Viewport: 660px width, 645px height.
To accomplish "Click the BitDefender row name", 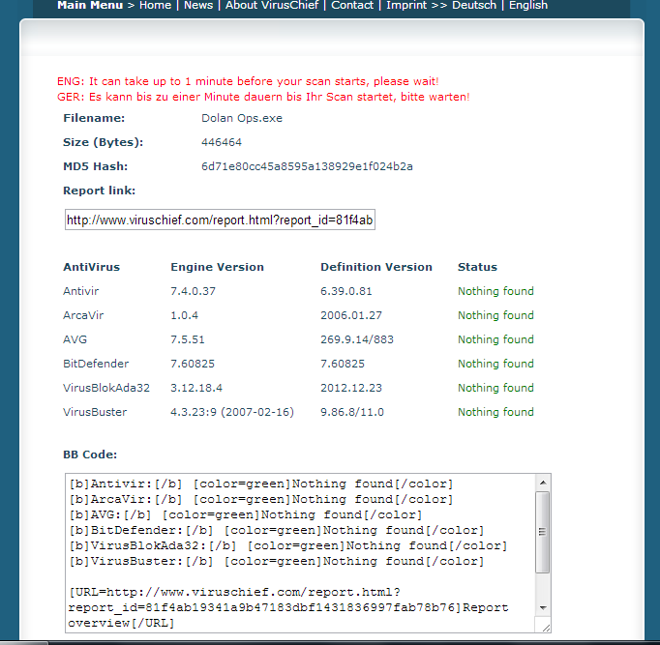I will [x=96, y=364].
